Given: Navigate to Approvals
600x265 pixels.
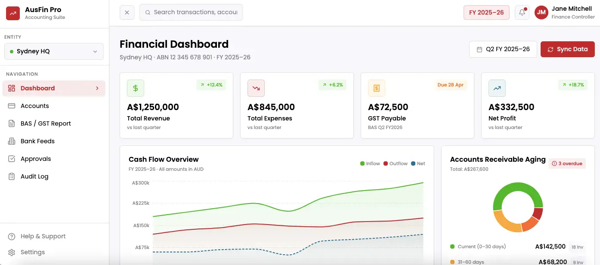Looking at the screenshot, I should [54, 159].
